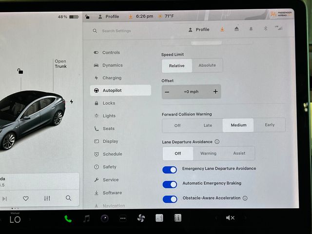Favorite the track with heart icon
Screen dimensions: 312x234
(x=26, y=198)
